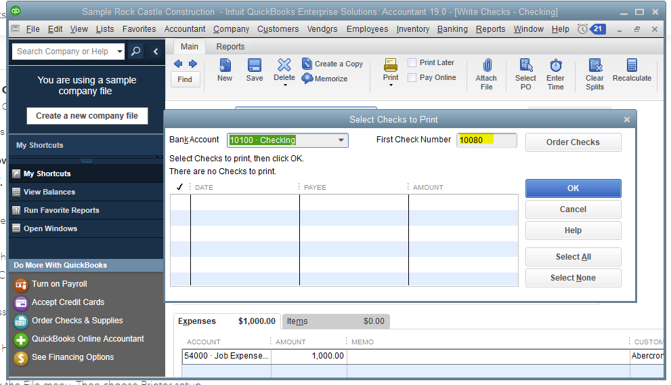Expand the Bank Account dropdown
Viewport: 671px width, 385px height.
[x=341, y=140]
